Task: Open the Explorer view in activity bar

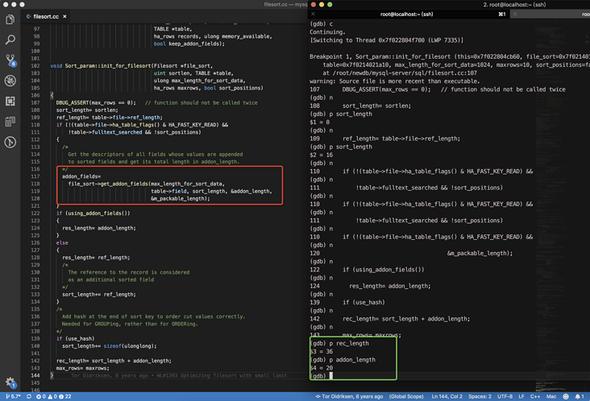Action: coord(10,19)
